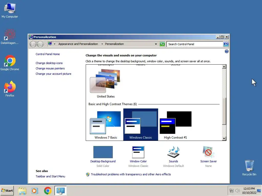The width and height of the screenshot is (262, 196).
Task: Click the Back navigation button
Action: [33, 44]
